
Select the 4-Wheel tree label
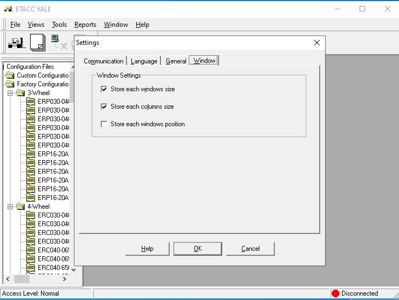[x=38, y=206]
